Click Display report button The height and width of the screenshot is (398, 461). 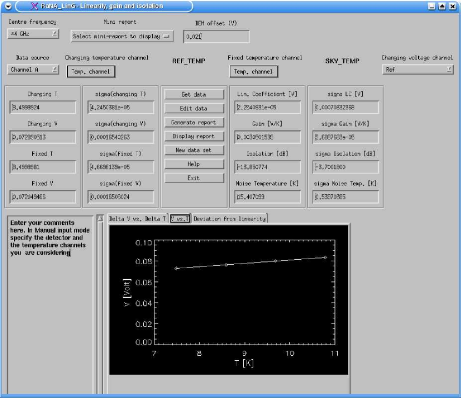193,137
